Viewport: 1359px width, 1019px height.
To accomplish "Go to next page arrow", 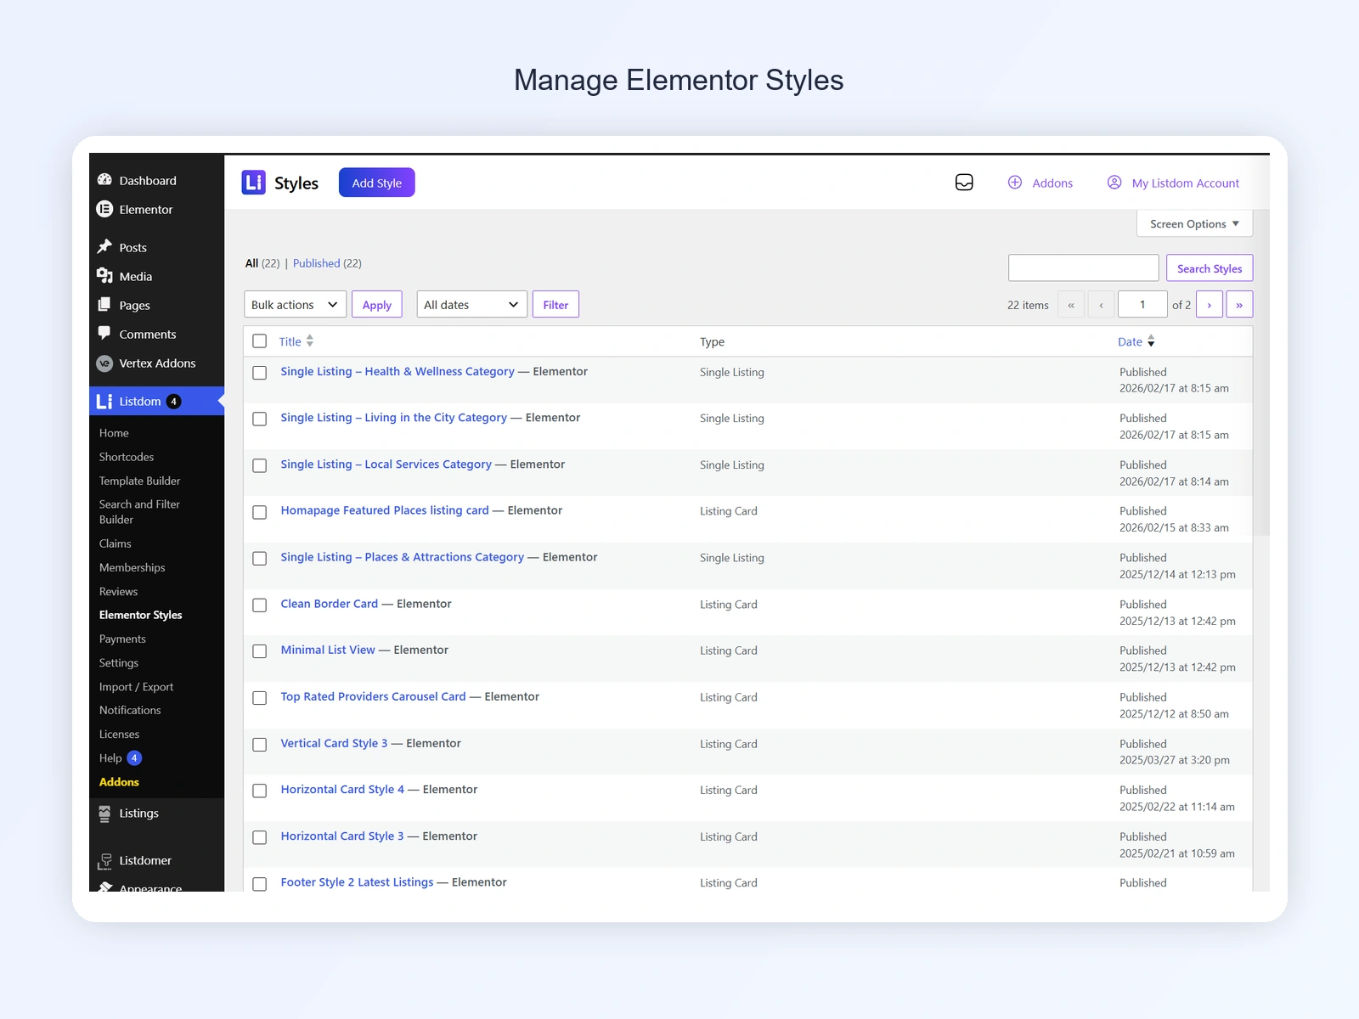I will click(1210, 305).
